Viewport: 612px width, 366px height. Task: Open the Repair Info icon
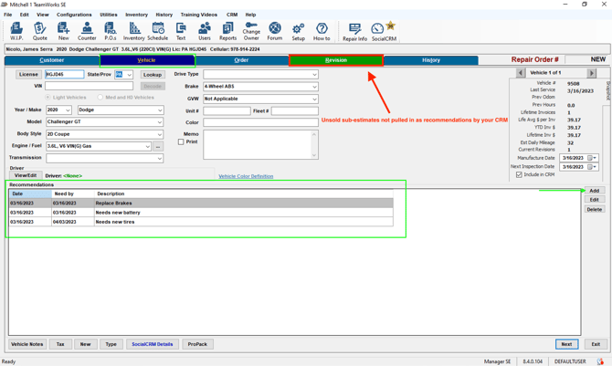pyautogui.click(x=354, y=32)
